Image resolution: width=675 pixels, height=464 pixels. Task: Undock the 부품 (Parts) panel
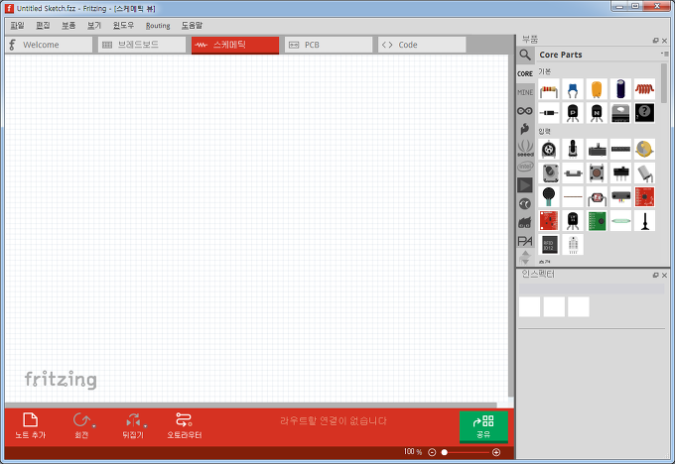point(655,41)
